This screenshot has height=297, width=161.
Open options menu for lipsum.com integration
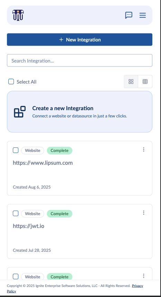[144, 150]
